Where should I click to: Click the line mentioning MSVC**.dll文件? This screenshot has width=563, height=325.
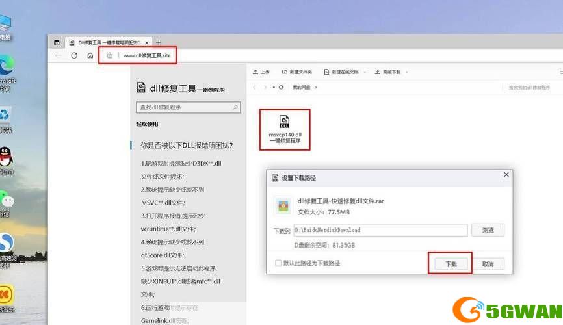click(163, 203)
